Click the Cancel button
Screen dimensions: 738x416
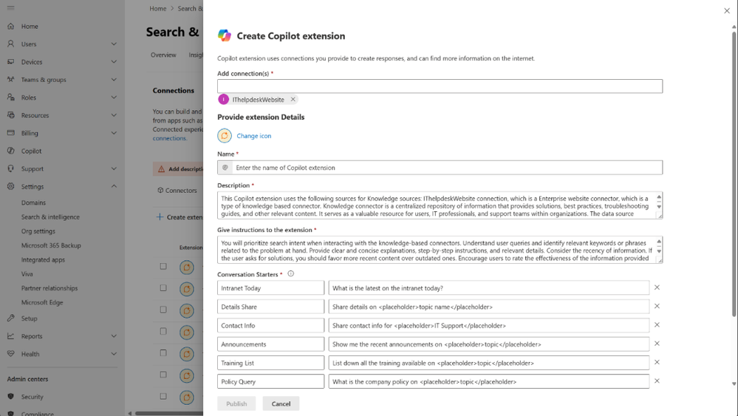tap(281, 403)
